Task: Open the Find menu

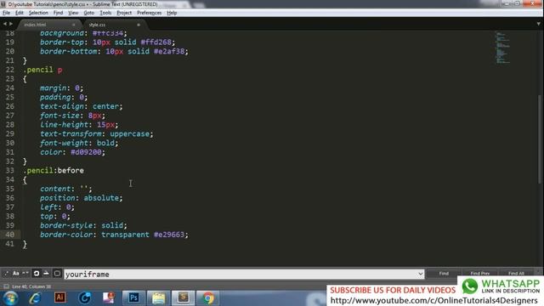Action: [58, 13]
